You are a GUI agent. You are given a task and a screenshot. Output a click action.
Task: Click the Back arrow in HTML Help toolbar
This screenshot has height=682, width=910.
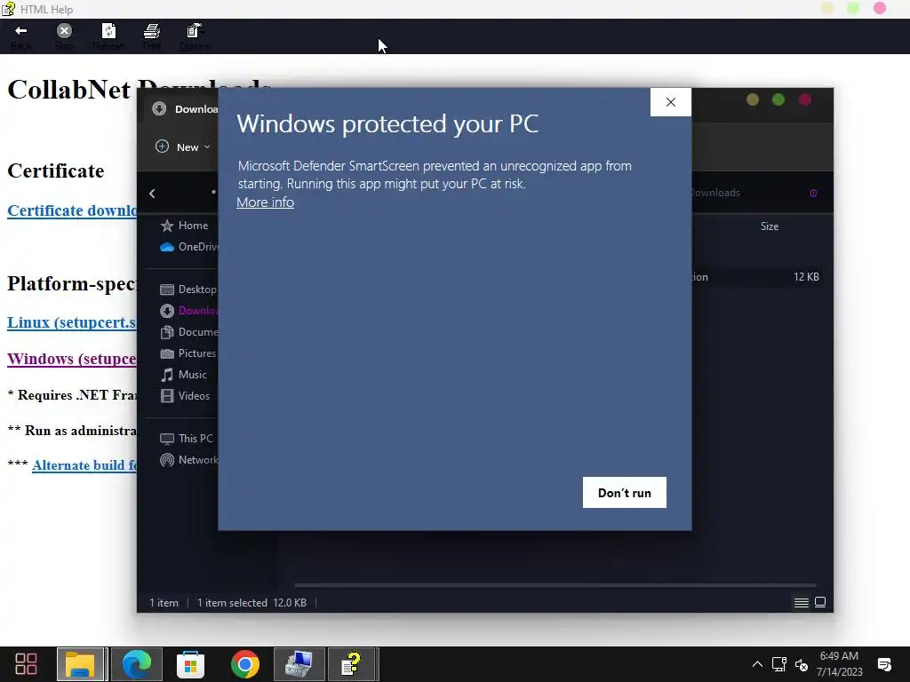tap(21, 31)
